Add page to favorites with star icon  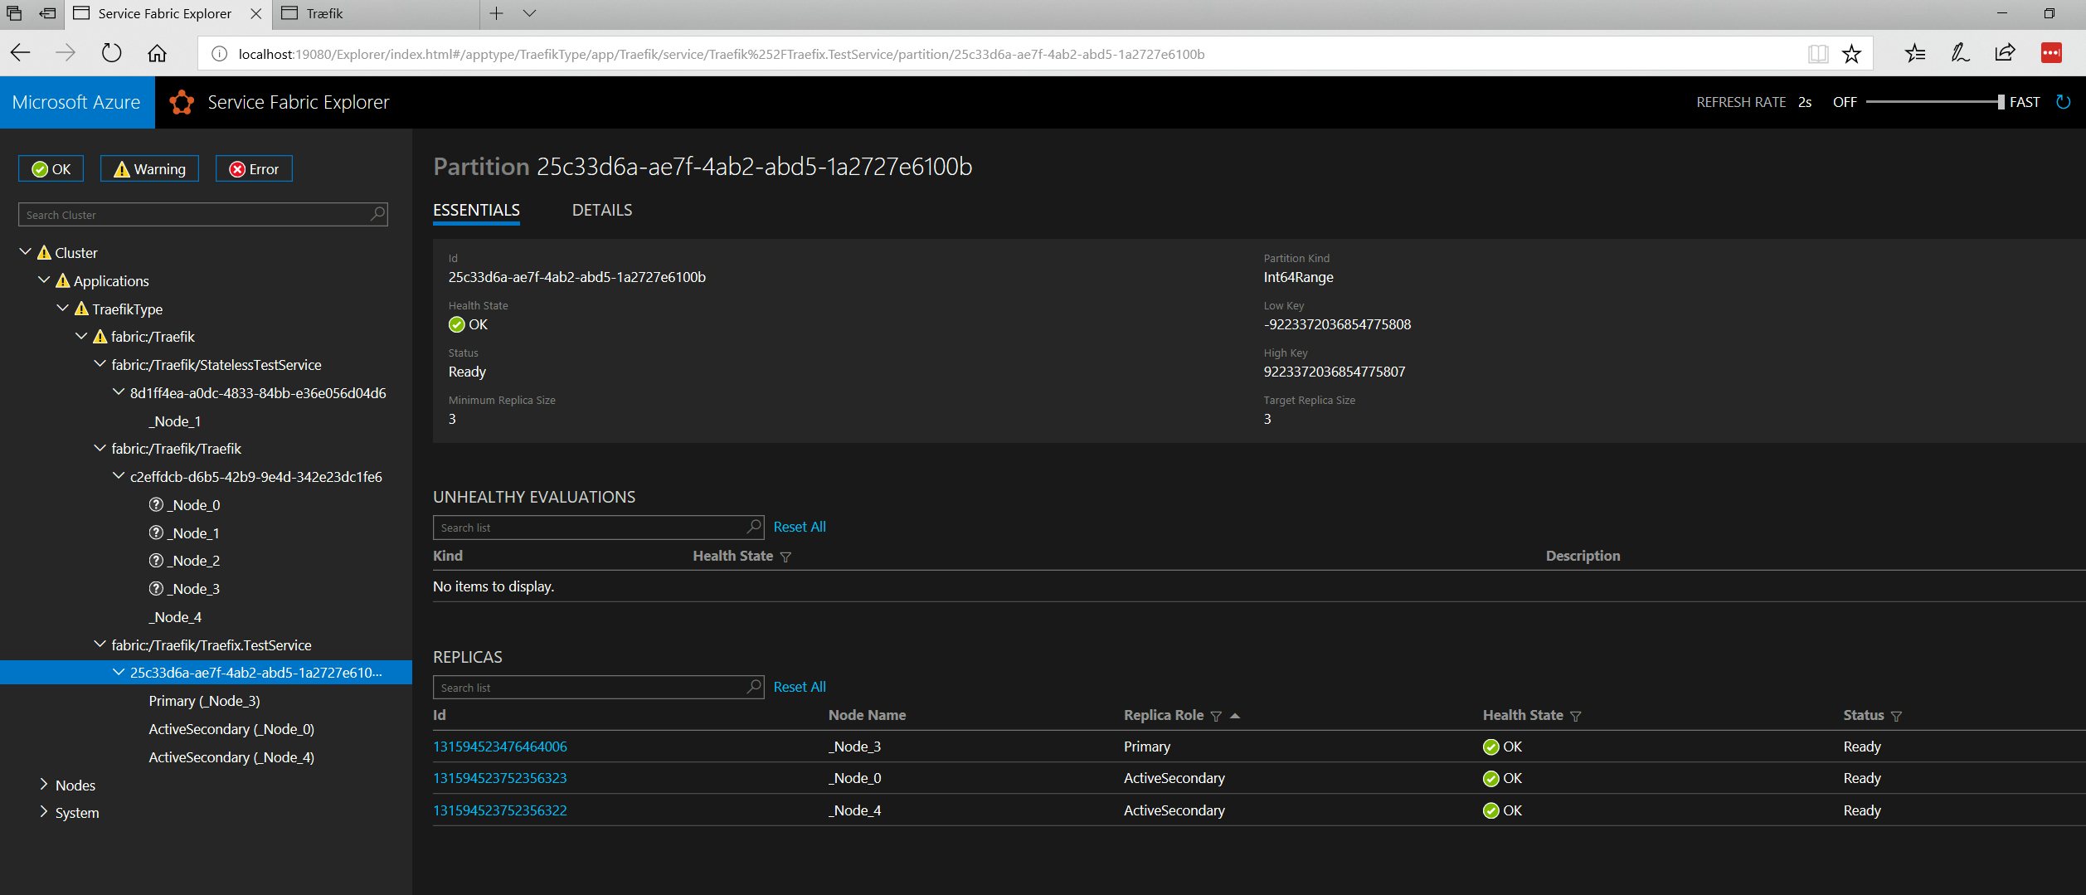pos(1851,54)
